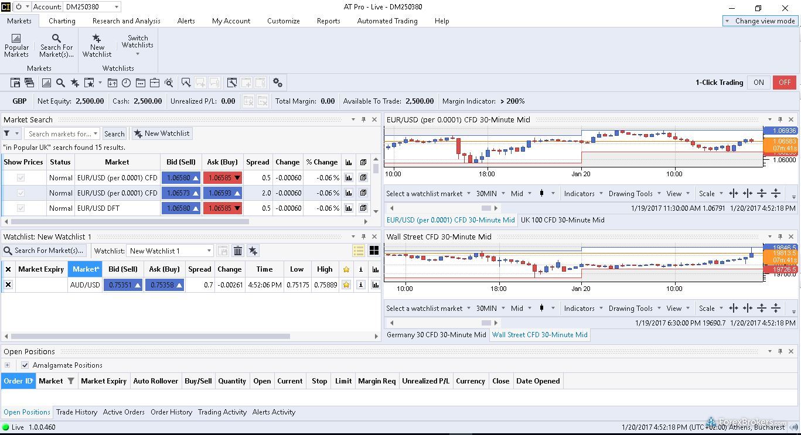This screenshot has width=801, height=435.
Task: Toggle Show Prices for EUR/USD DFT row
Action: (x=21, y=208)
